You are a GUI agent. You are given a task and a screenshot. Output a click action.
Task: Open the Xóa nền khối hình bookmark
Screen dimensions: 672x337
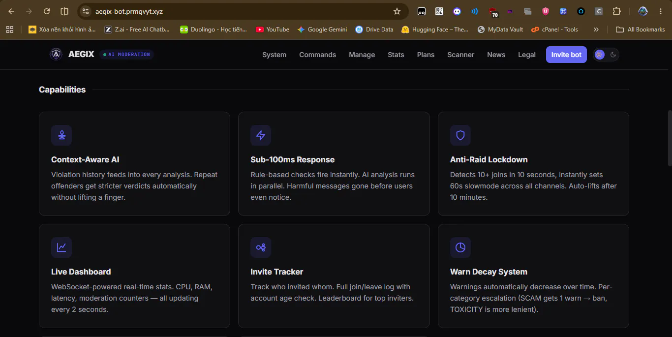click(x=62, y=30)
